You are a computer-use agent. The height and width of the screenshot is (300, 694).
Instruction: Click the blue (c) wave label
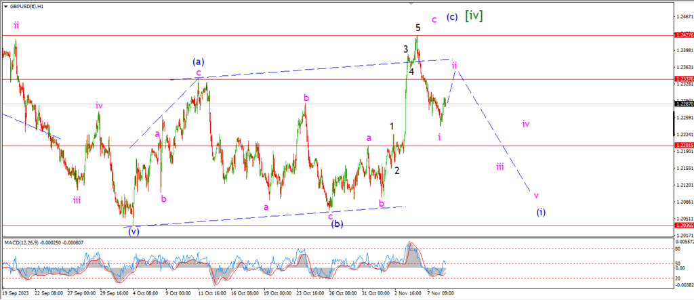tap(452, 17)
